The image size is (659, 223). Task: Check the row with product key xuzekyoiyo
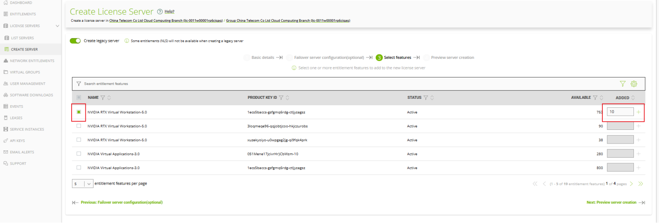click(79, 140)
